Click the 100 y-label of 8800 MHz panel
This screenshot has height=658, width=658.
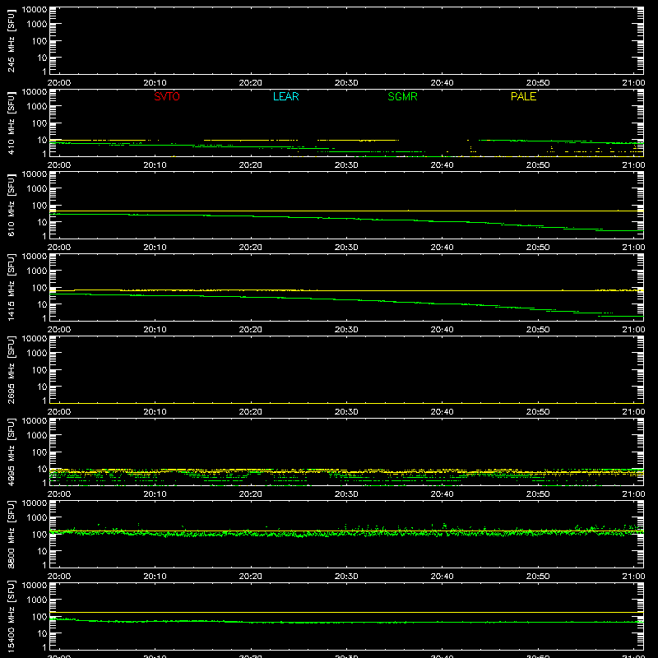(x=39, y=535)
